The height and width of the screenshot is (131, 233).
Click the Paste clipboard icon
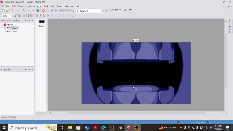[24, 11]
